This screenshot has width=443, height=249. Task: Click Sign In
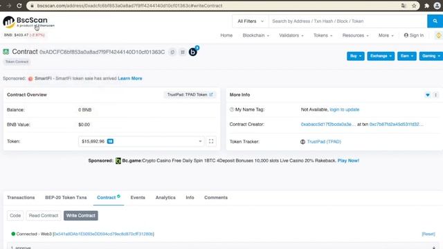[414, 35]
